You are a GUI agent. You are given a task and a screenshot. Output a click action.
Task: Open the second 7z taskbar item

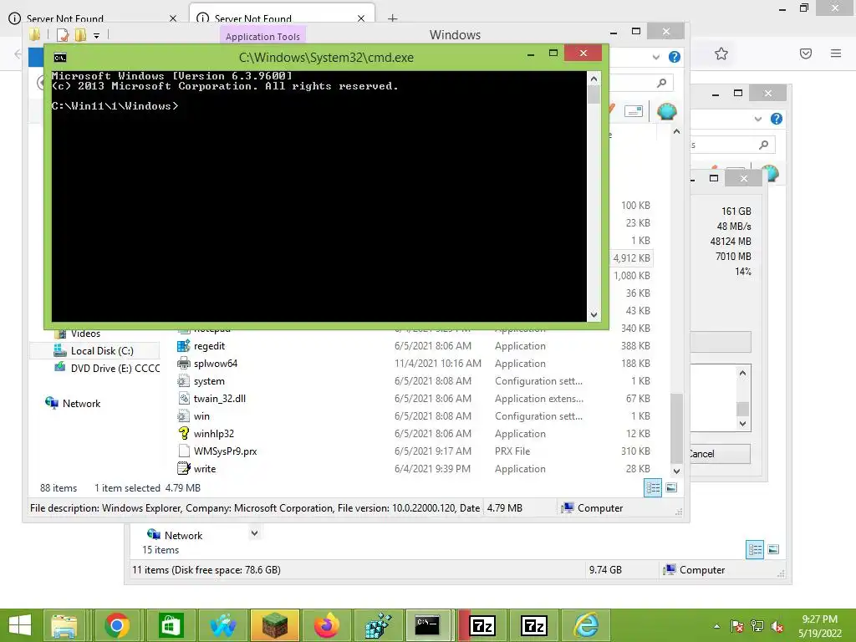click(534, 625)
